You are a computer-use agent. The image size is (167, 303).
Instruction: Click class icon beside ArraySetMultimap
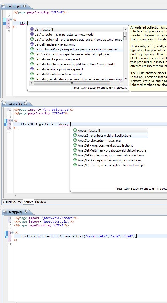point(75,150)
